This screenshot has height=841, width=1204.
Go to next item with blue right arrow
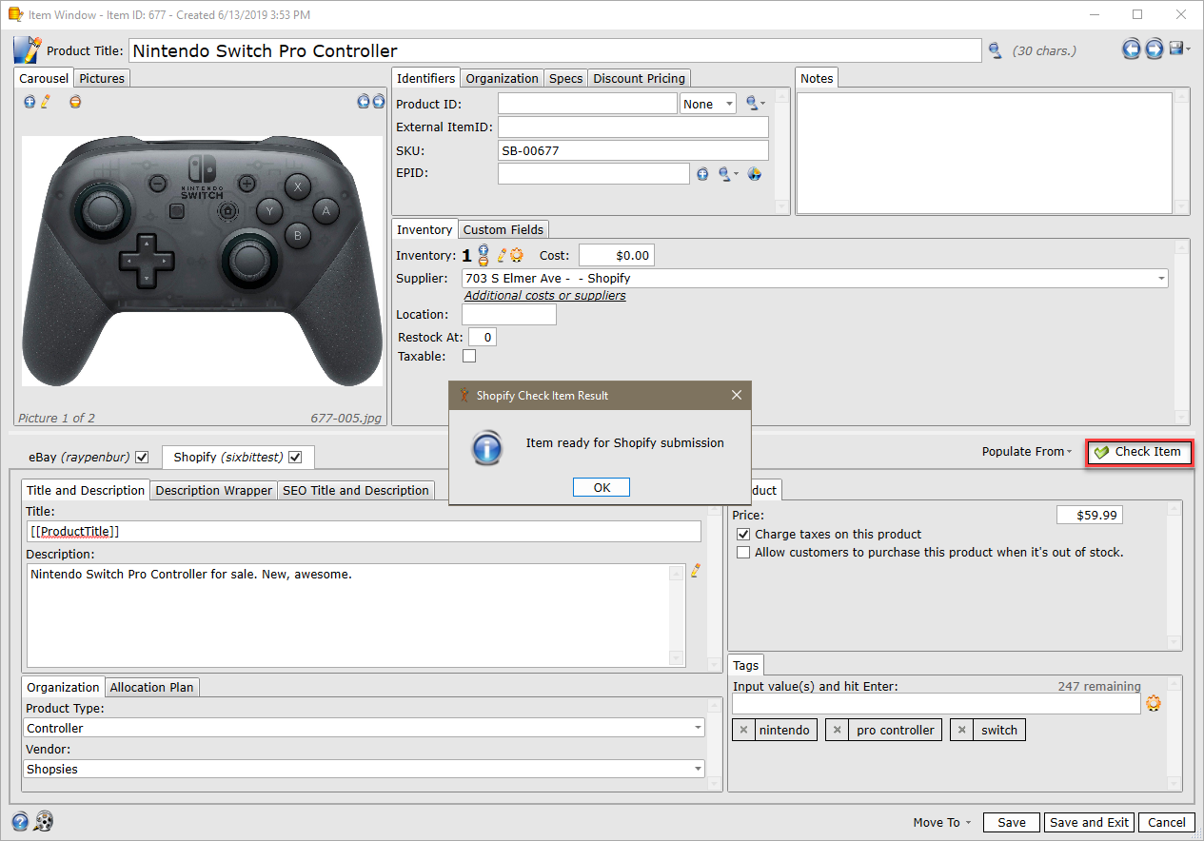click(1154, 49)
